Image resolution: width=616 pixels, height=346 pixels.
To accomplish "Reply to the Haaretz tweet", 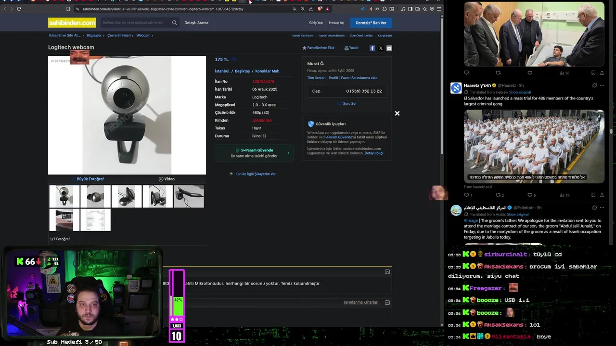I will (466, 195).
